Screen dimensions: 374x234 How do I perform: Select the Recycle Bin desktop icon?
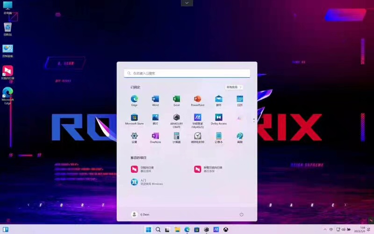tap(7, 29)
